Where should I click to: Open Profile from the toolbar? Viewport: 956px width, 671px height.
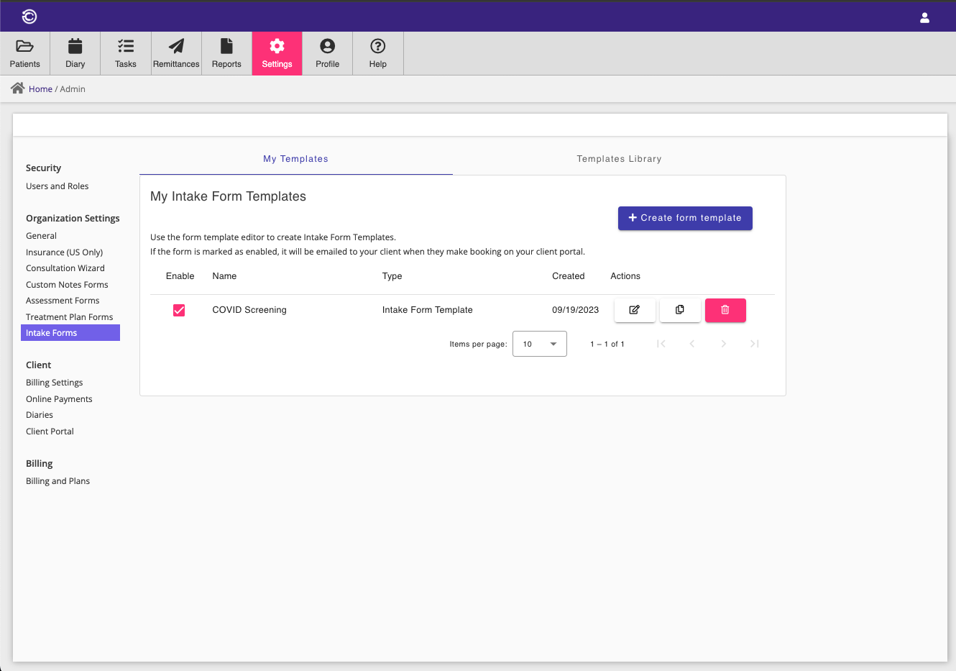tap(327, 53)
